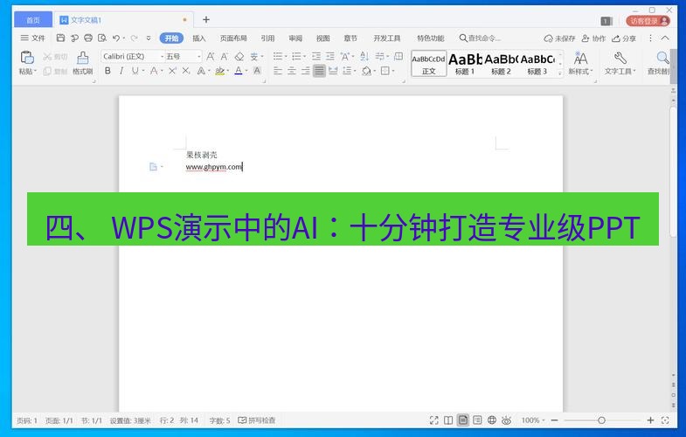Click the Print icon in quick access toolbar
Image resolution: width=686 pixels, height=437 pixels.
click(88, 38)
